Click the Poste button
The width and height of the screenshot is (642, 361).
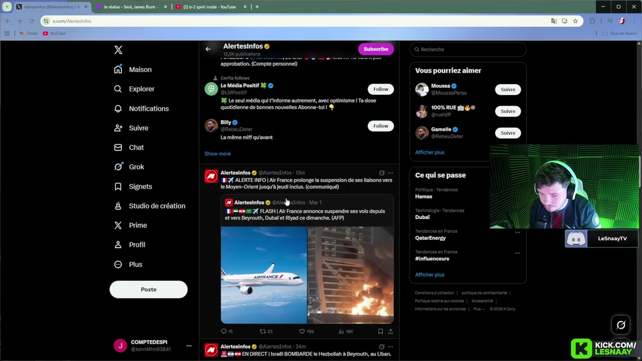pos(148,289)
